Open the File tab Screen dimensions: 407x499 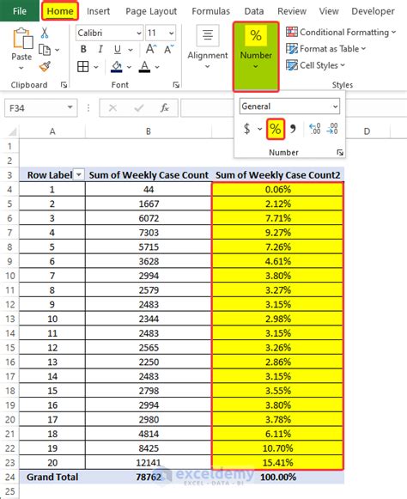(20, 11)
